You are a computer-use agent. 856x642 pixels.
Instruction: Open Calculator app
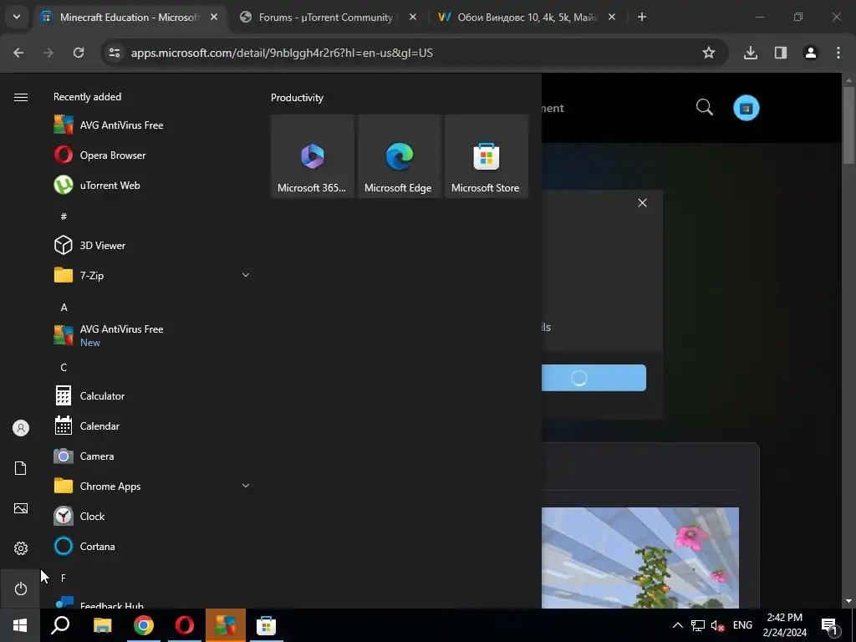(153, 395)
